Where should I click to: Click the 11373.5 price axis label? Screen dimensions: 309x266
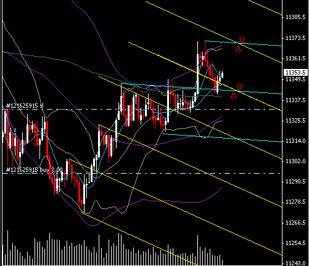tap(295, 38)
